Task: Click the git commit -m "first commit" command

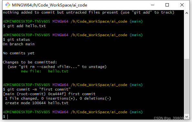Action: tap(37, 89)
